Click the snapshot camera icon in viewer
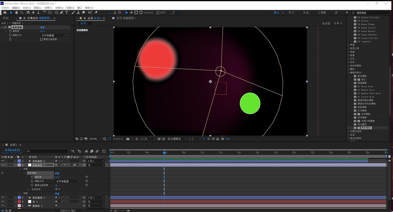This screenshot has width=393, height=212. (x=128, y=139)
